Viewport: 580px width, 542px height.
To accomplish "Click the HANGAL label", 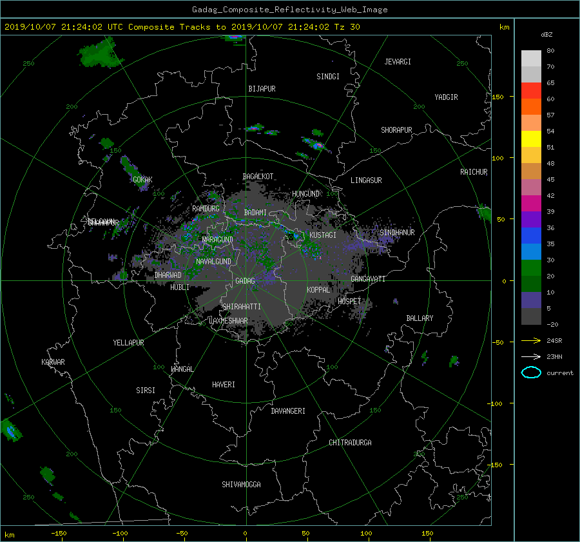I will (x=182, y=369).
